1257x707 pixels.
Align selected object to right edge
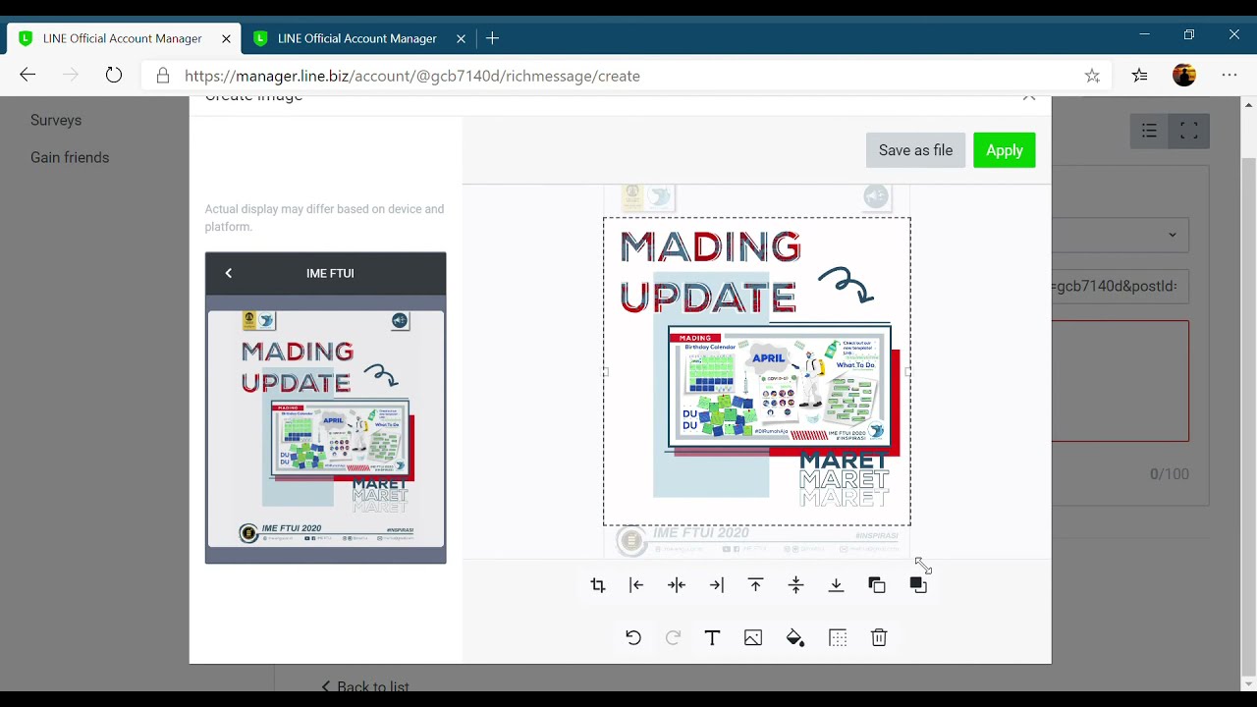click(717, 585)
